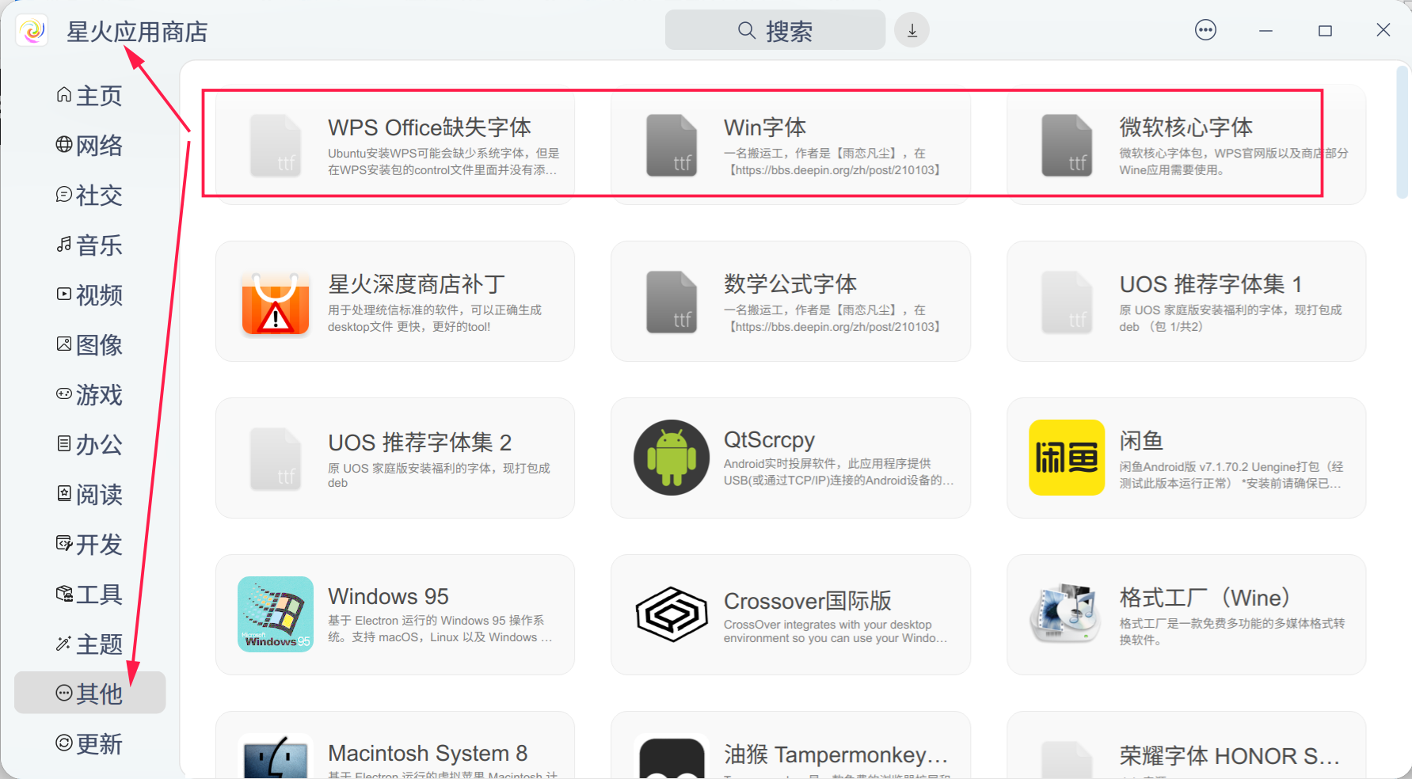The width and height of the screenshot is (1412, 779).
Task: Click the 格式工厂 description text
Action: coord(1232,632)
